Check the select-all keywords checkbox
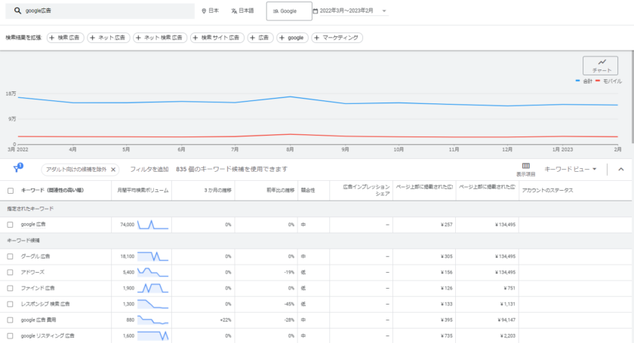Screen dimensions: 634x343 click(11, 191)
